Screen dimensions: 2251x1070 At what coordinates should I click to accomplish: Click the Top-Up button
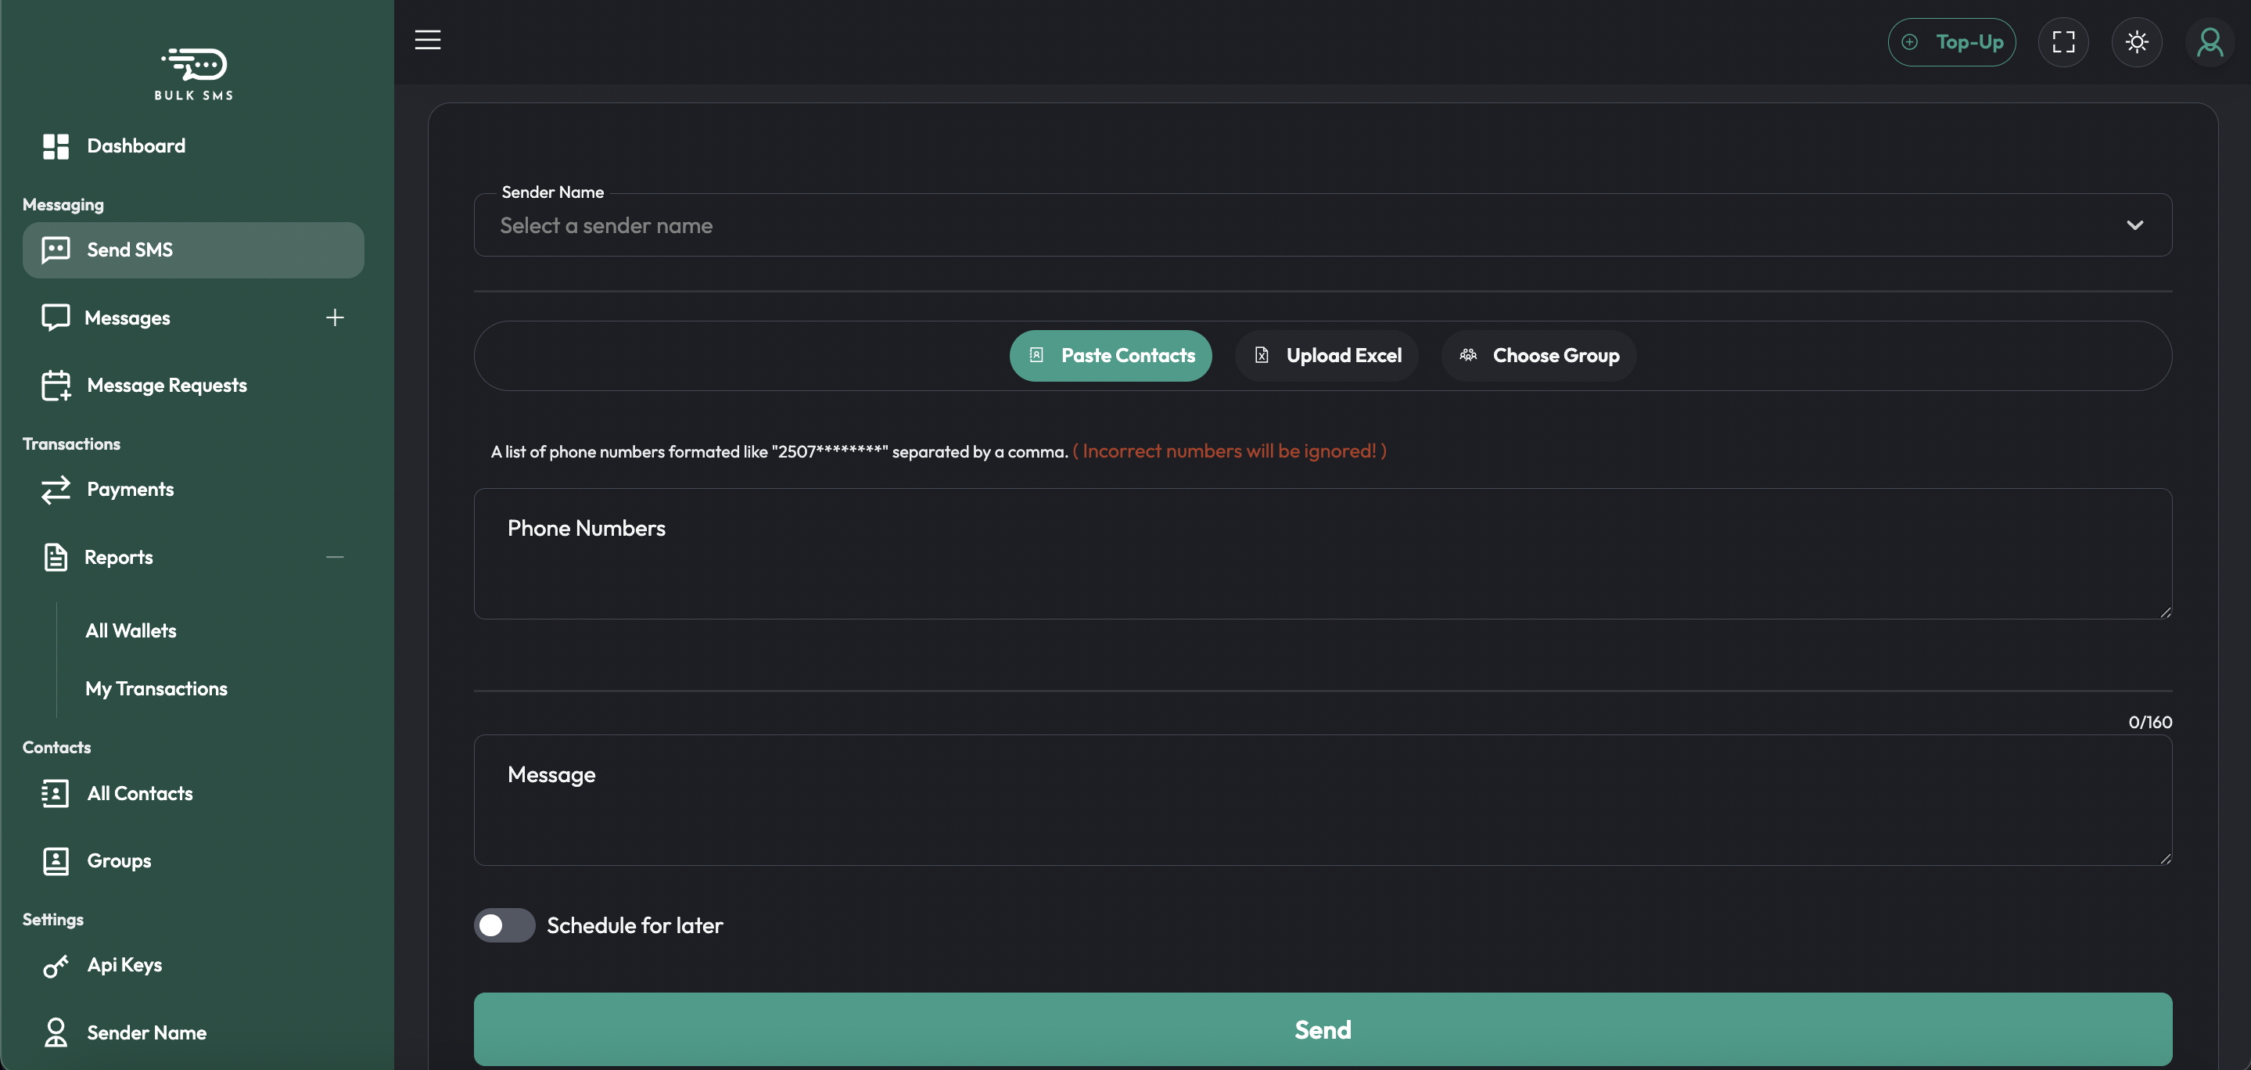click(1951, 42)
